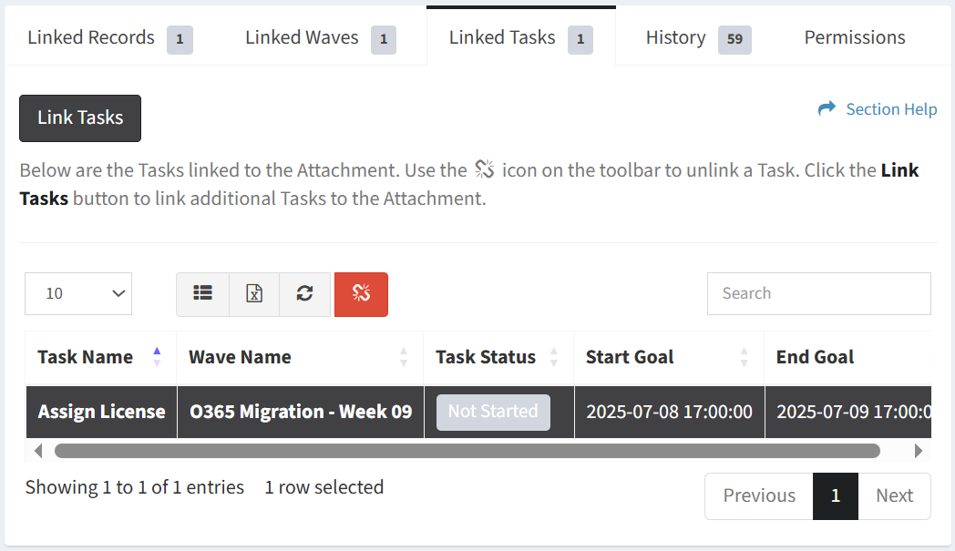The image size is (955, 551).
Task: Open the History tab
Action: point(698,37)
